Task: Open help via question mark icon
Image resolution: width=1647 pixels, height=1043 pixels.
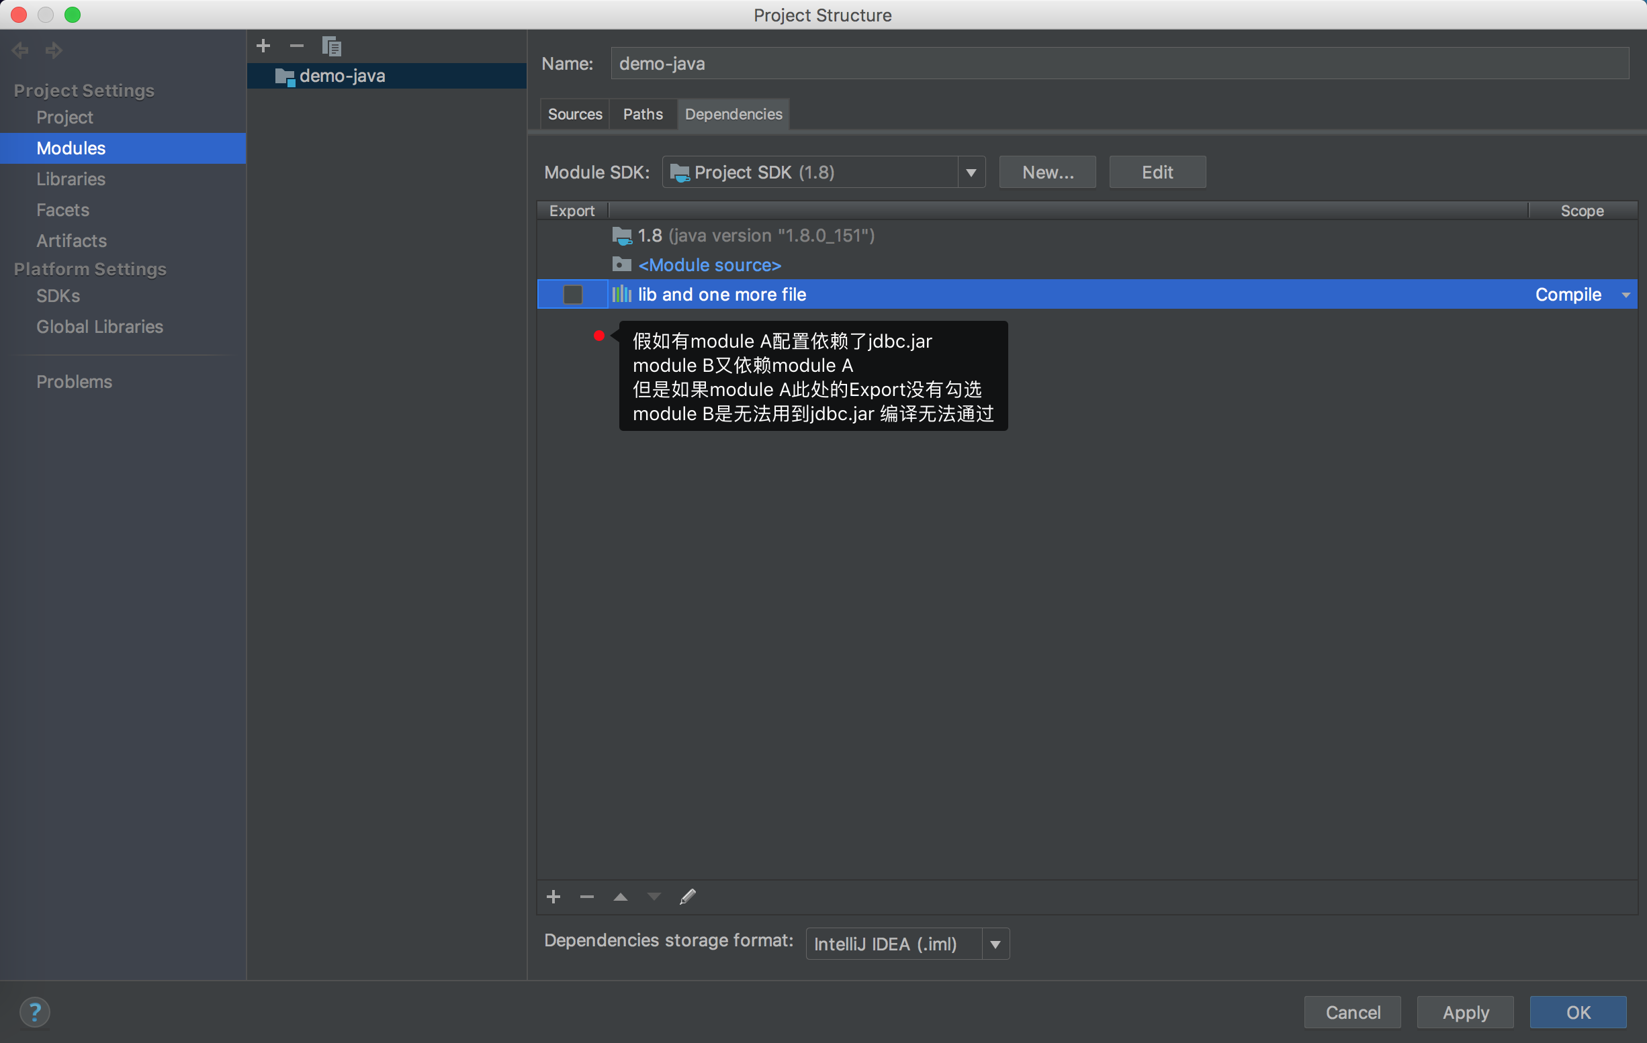Action: click(x=35, y=1012)
